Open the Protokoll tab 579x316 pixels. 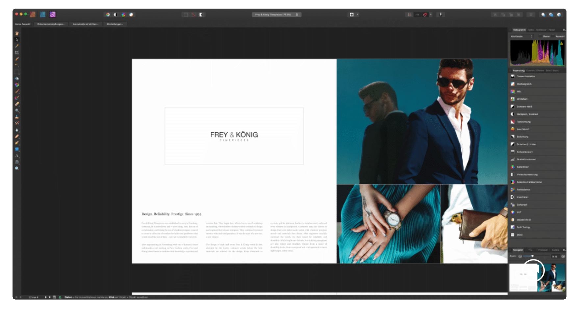coord(543,250)
